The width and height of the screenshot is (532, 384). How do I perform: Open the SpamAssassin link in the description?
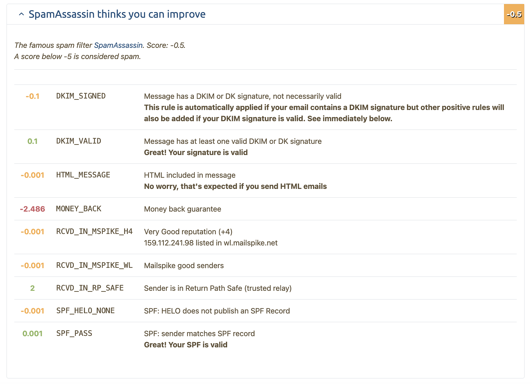click(x=118, y=45)
